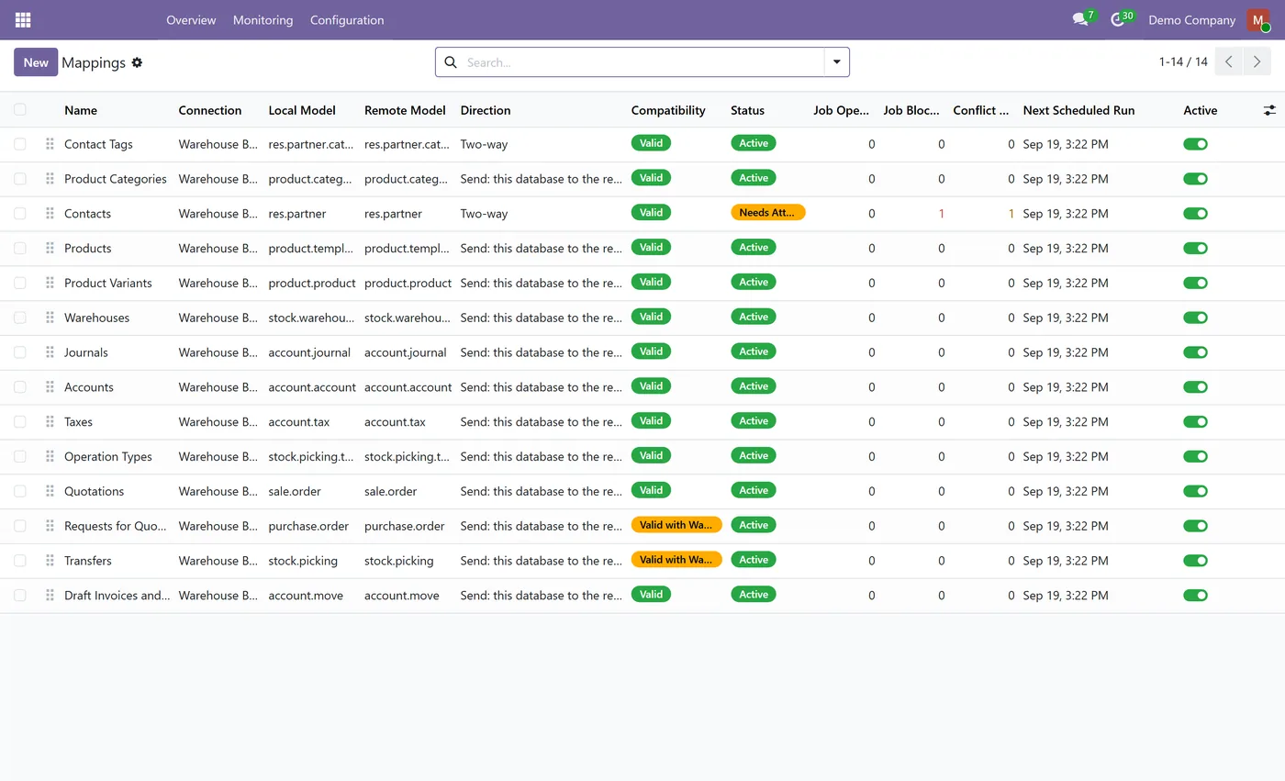Toggle Active switch for Product Categories

(1195, 179)
